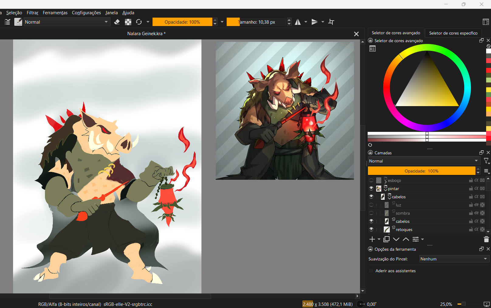491x308 pixels.
Task: Enable Aderir aos assistentes checkbox
Action: pos(371,271)
